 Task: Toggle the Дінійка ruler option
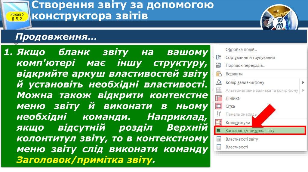pos(219,98)
